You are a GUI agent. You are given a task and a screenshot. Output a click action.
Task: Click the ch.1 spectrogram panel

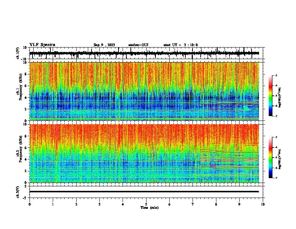(x=144, y=91)
